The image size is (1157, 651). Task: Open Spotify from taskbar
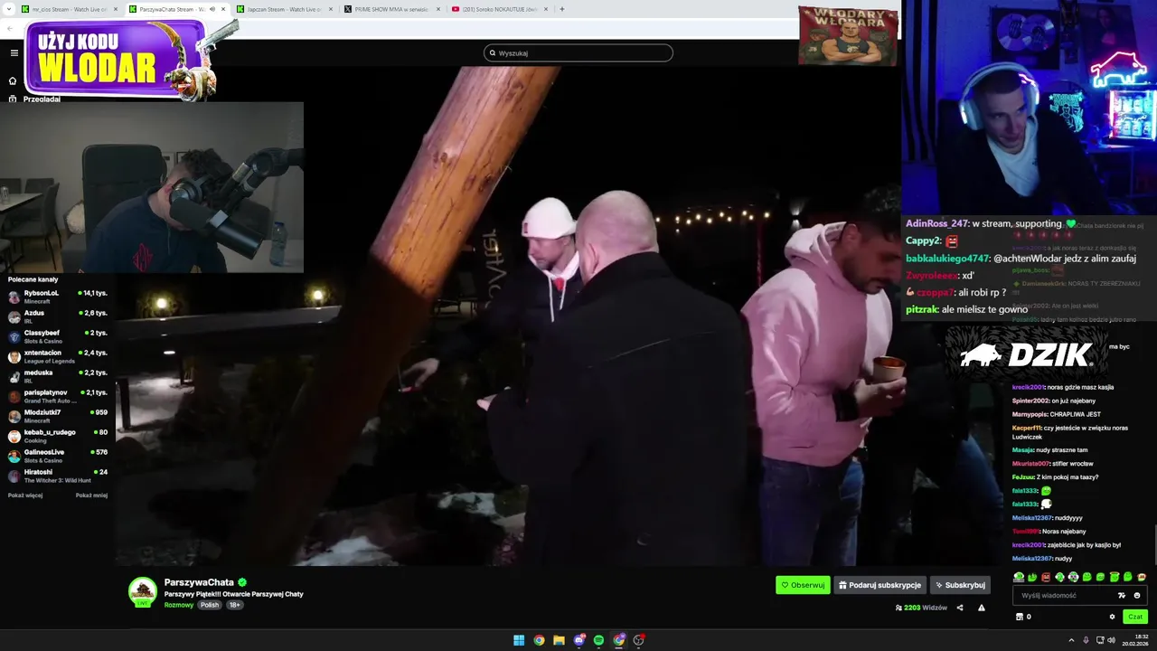pyautogui.click(x=598, y=640)
